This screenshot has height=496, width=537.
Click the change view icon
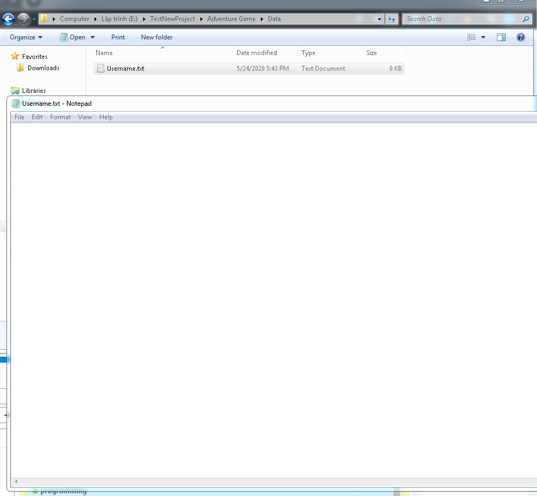click(472, 37)
